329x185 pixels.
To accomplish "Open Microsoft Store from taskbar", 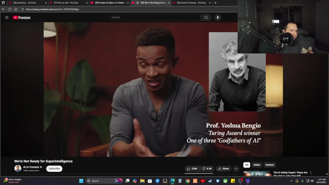I will [x=150, y=181].
